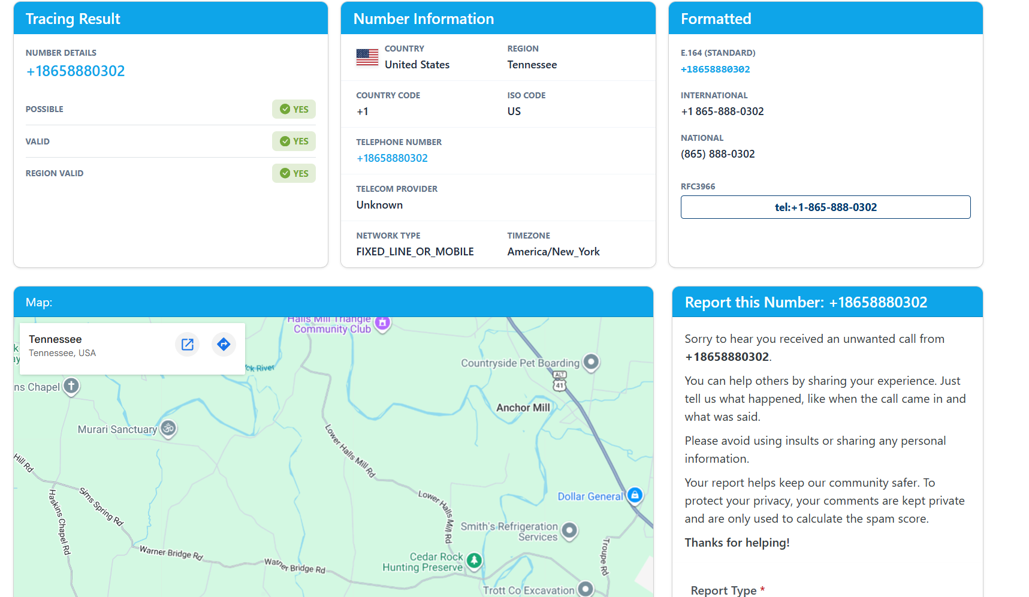Click the map directions arrow icon
The image size is (1029, 597).
click(x=224, y=344)
